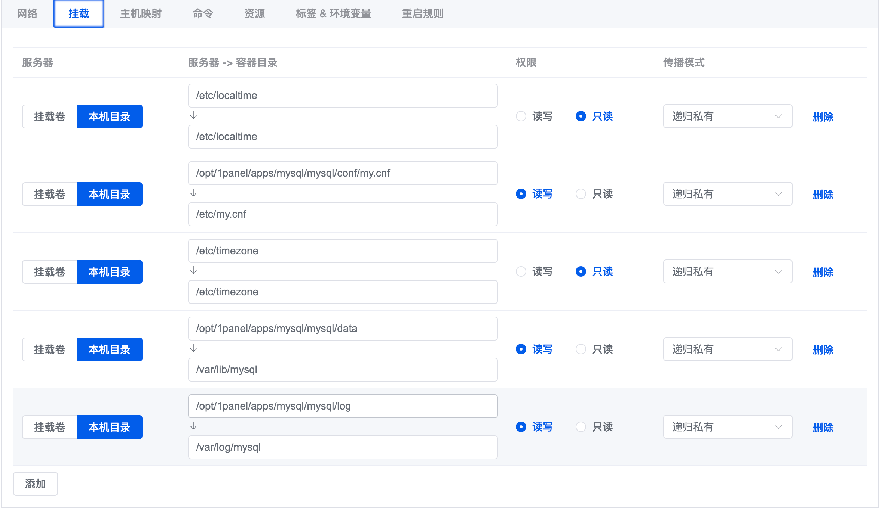Open propagation dropdown for the /var/log/mysql row
The height and width of the screenshot is (519, 882).
[727, 427]
